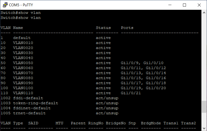The height and width of the screenshot is (131, 207).
Task: Close the COM5 PuTTY session window
Action: pyautogui.click(x=199, y=5)
